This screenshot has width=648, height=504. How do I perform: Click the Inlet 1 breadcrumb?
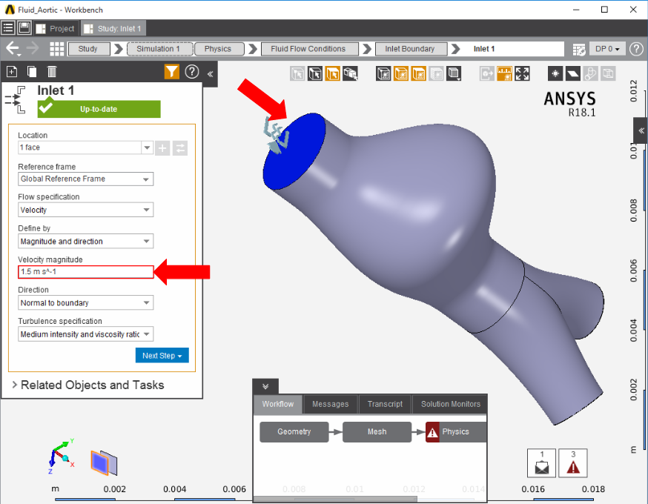coord(484,49)
